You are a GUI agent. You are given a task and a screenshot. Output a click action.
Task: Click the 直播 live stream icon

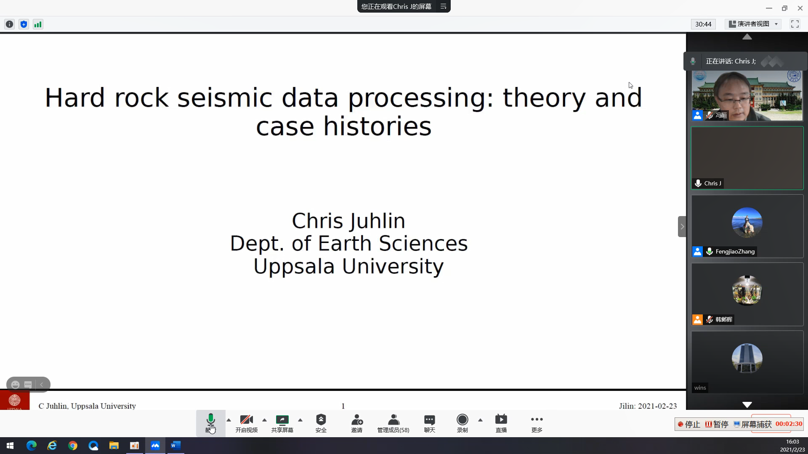[501, 423]
